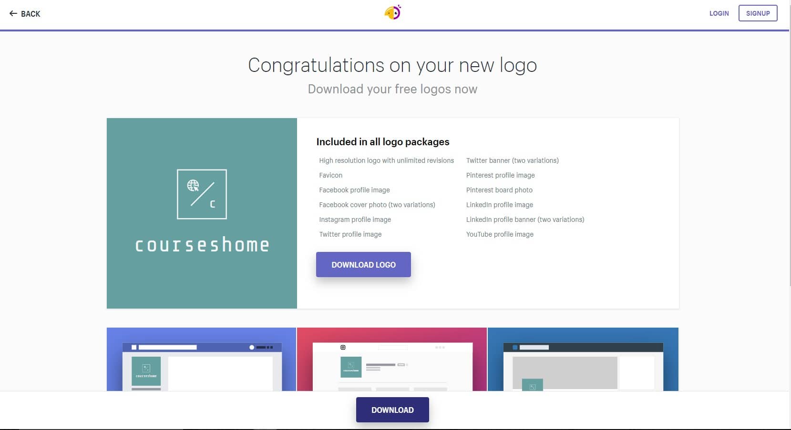Click small teal logo in Instagram mockup
Screen dimensions: 791x430
351,367
